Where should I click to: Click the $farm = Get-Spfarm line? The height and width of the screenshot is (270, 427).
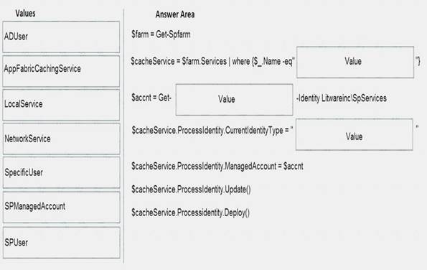(161, 34)
